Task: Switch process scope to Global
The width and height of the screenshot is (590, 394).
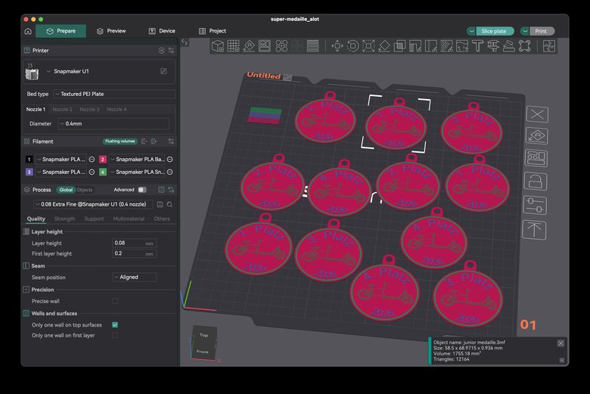Action: coord(66,190)
